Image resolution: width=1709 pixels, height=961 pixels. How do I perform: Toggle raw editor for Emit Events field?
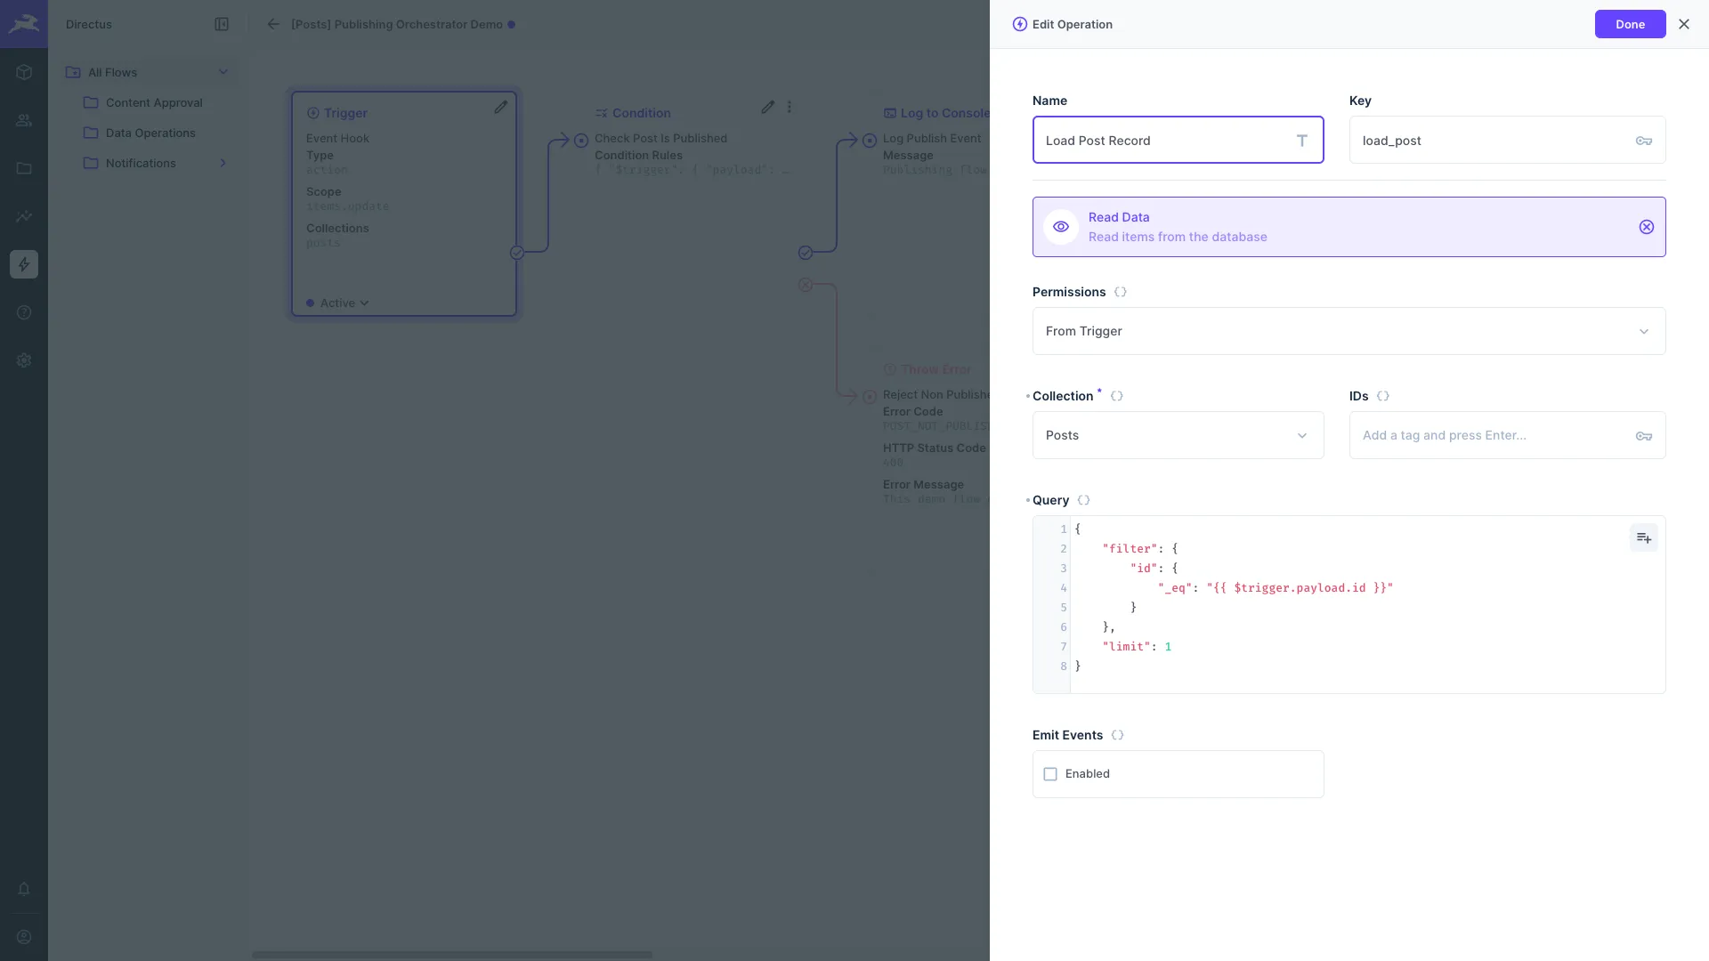[x=1118, y=735]
